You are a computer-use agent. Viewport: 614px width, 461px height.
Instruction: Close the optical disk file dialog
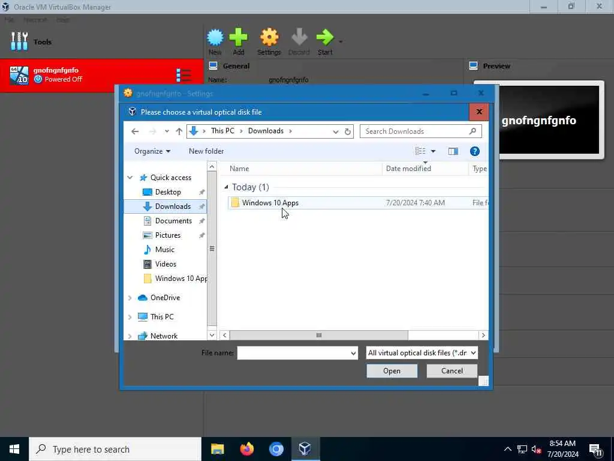479,112
